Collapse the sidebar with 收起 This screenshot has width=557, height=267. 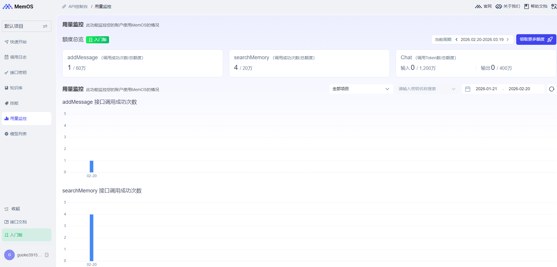tap(12, 209)
